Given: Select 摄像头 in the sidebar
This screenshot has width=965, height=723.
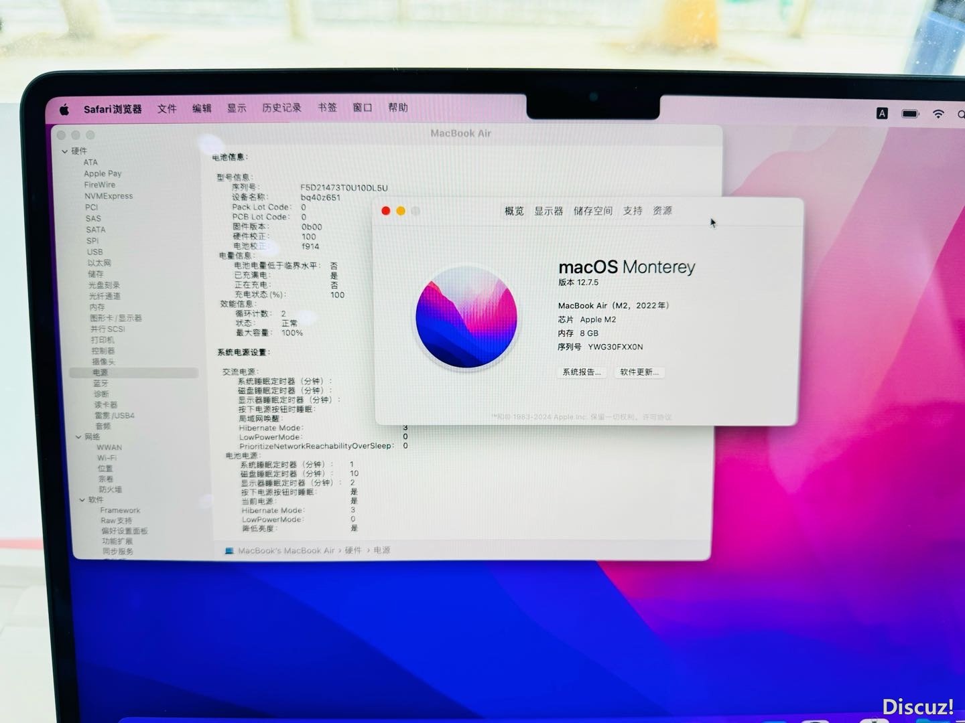Looking at the screenshot, I should point(103,361).
